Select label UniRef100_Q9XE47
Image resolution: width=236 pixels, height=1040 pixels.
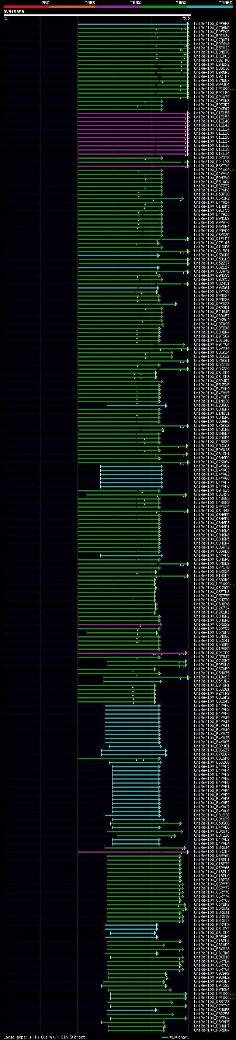pyautogui.click(x=212, y=109)
